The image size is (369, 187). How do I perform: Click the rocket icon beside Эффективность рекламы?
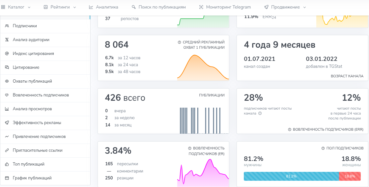tap(7, 123)
